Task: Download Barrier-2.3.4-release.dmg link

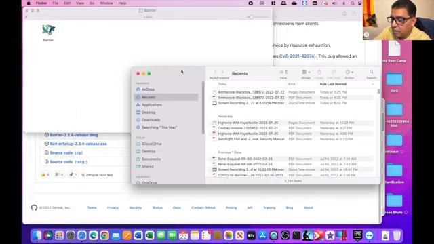Action: pyautogui.click(x=74, y=135)
